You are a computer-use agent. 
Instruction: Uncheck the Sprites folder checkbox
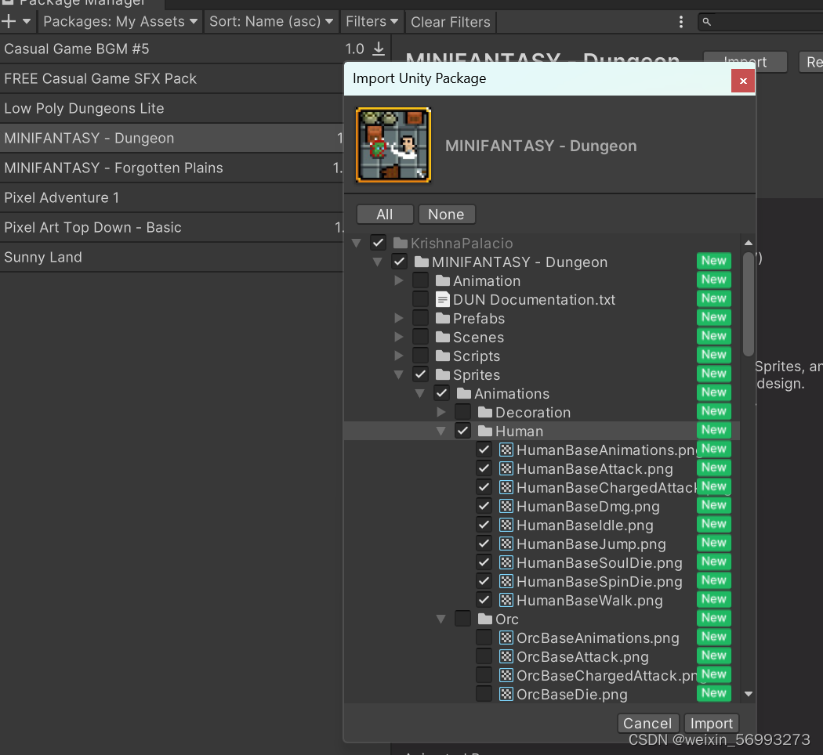[420, 374]
